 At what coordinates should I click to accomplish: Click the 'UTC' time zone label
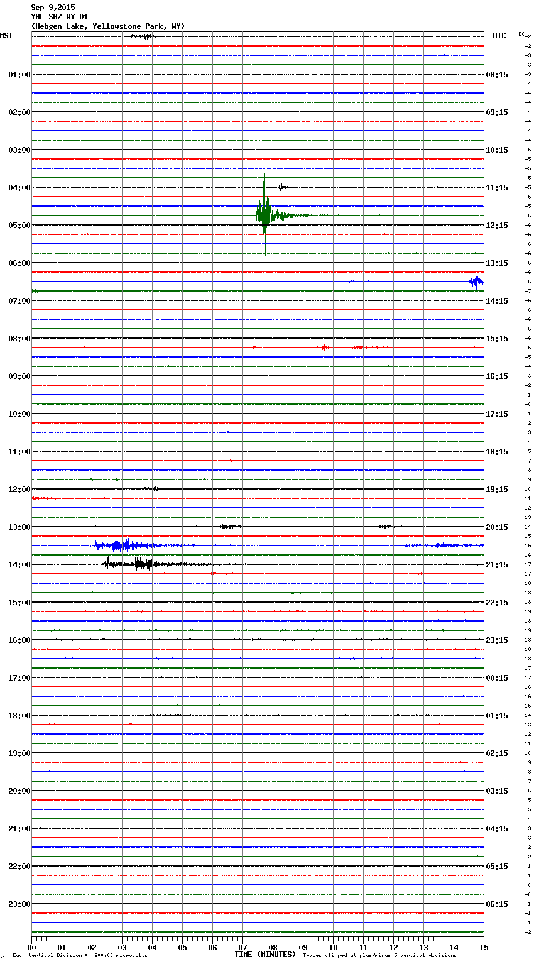click(x=499, y=36)
